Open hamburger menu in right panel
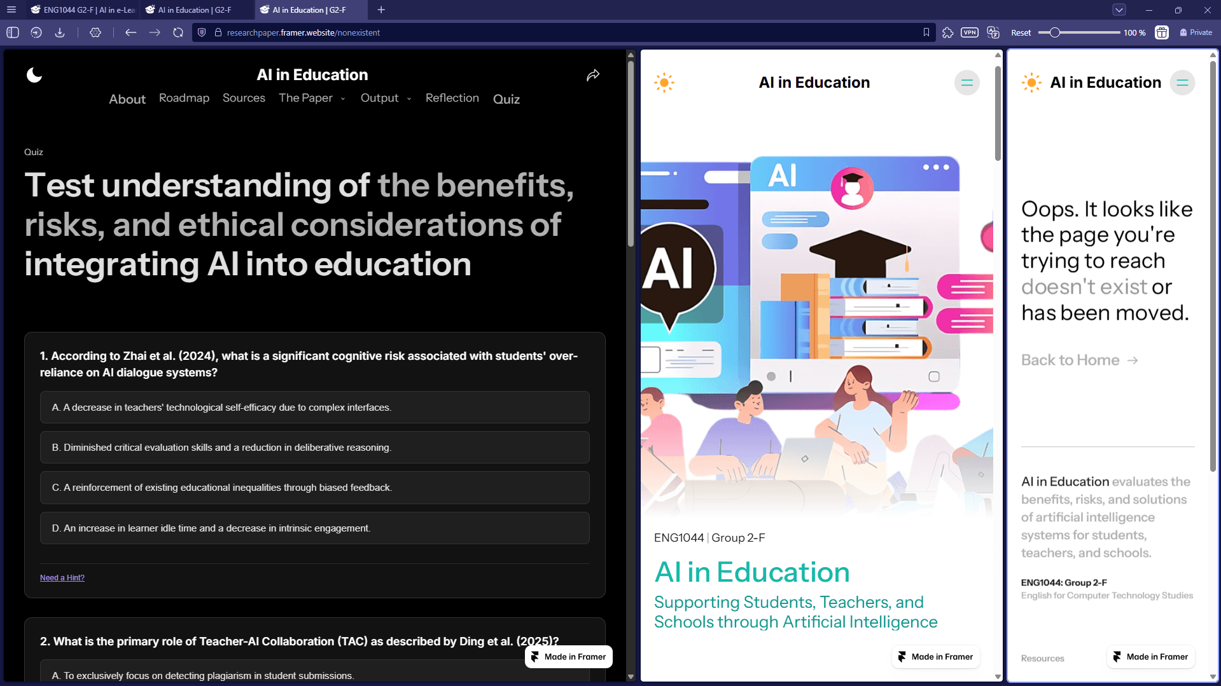This screenshot has height=686, width=1221. (x=1182, y=83)
